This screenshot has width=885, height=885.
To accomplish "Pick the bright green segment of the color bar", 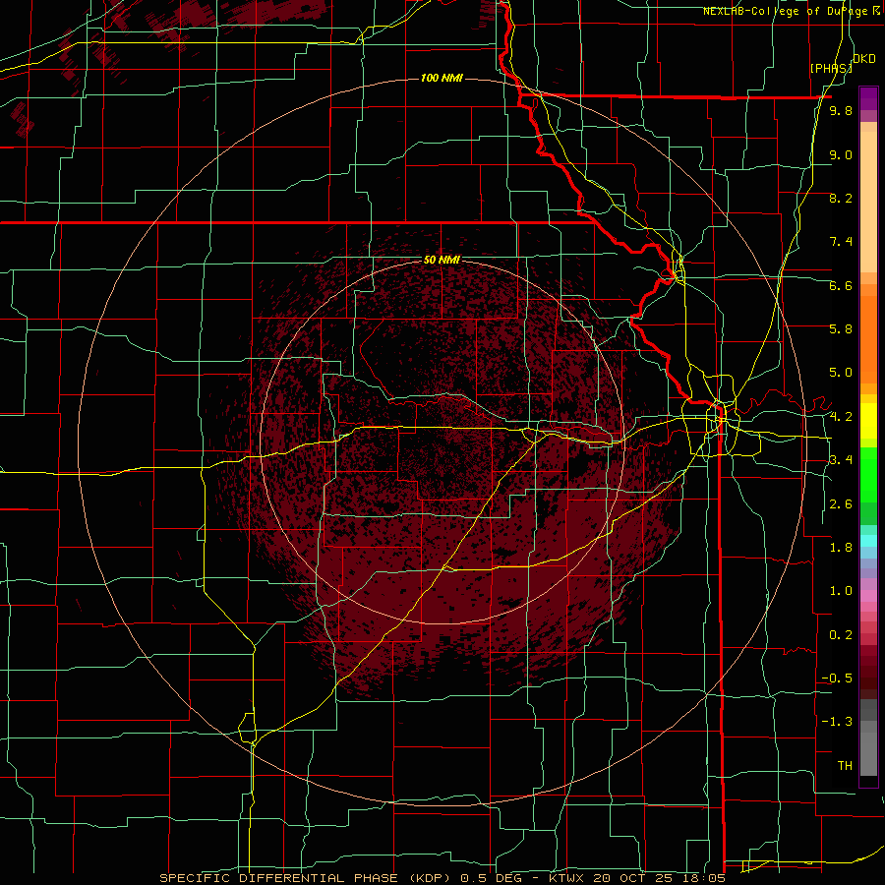I will [x=868, y=474].
